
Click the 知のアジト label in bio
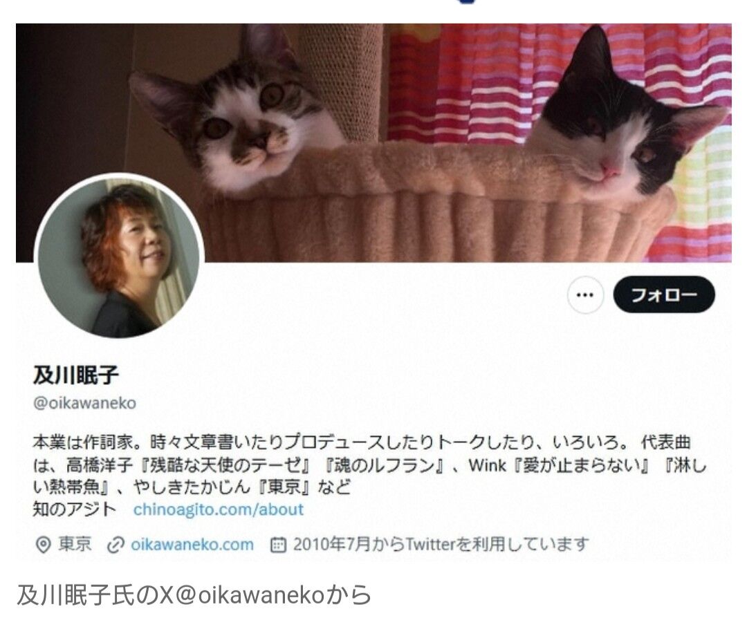tap(74, 509)
